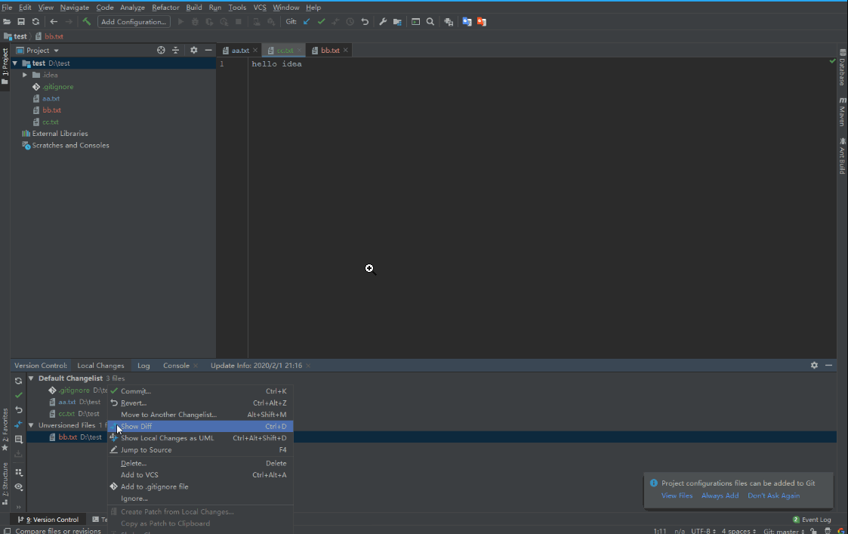The width and height of the screenshot is (848, 534).
Task: Open the Refactor menu
Action: tap(165, 8)
